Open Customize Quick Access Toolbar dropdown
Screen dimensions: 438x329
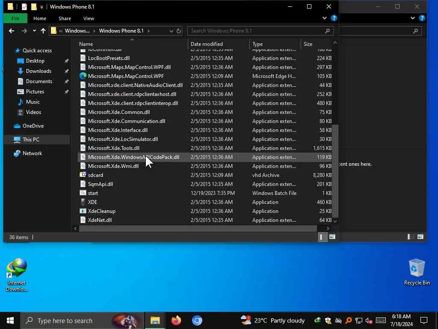(41, 7)
